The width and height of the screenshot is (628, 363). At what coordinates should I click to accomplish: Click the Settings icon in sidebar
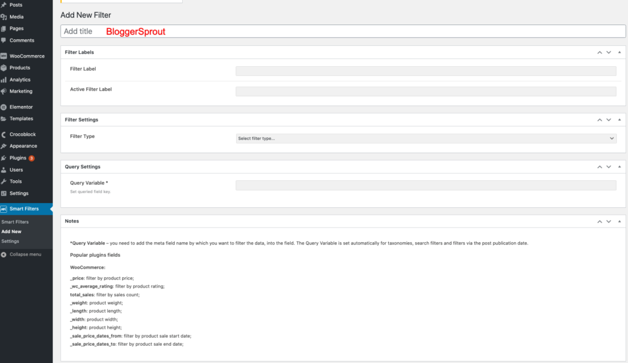[x=4, y=194]
